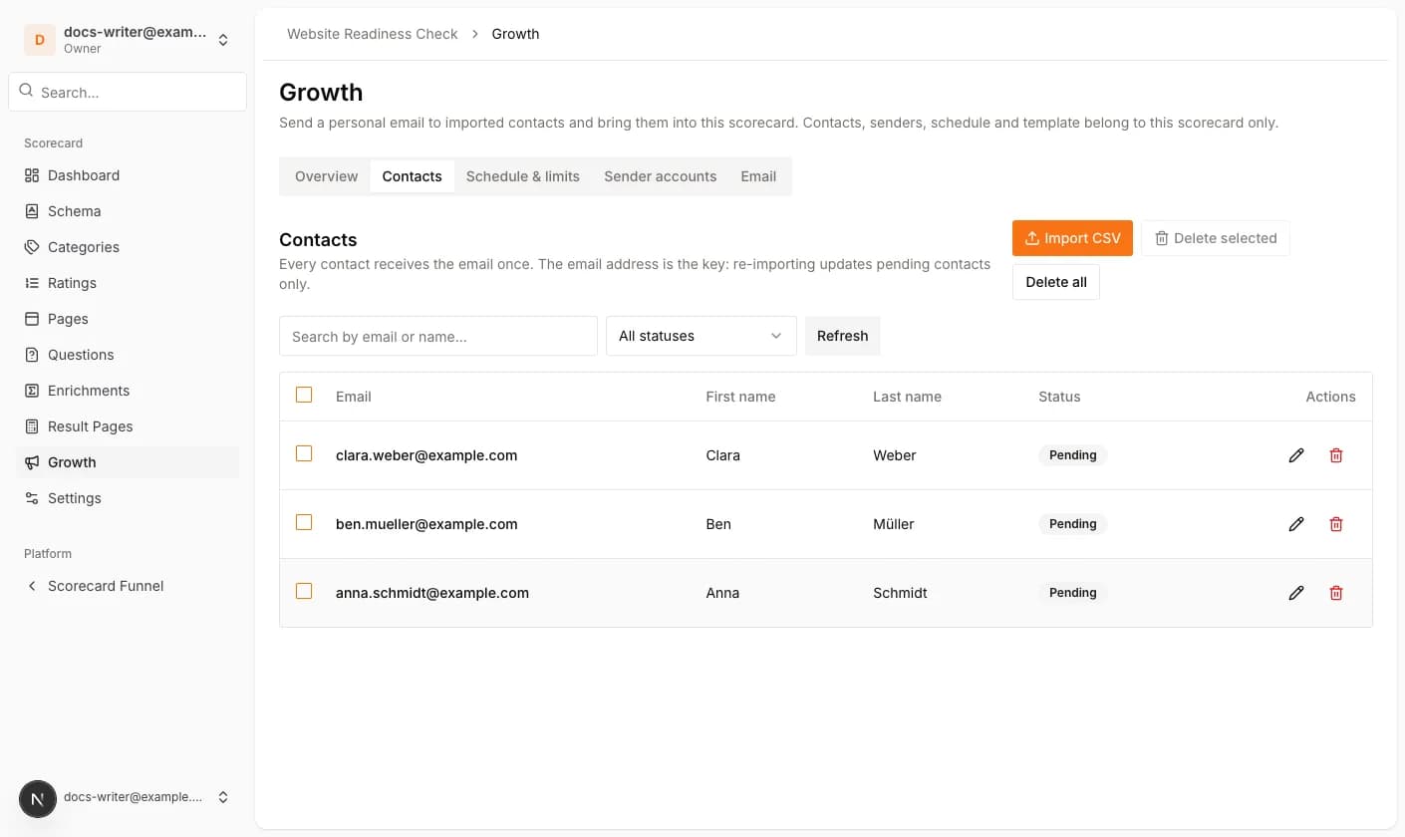Toggle the select-all contacts checkbox

click(x=304, y=395)
